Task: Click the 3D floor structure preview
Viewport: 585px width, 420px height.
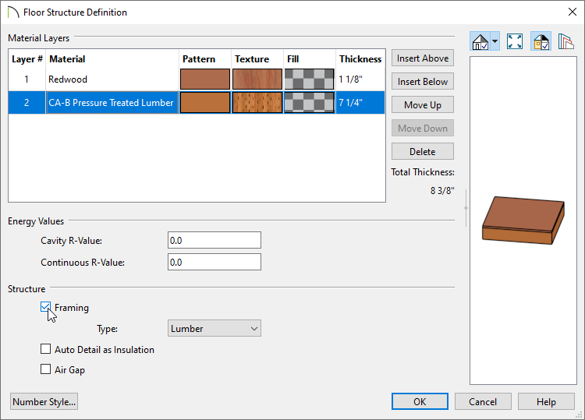Action: [x=523, y=221]
